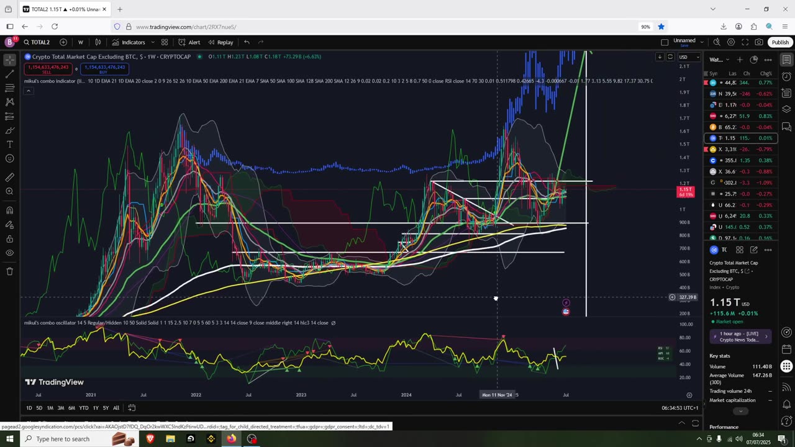Bookmark page with the star icon
This screenshot has height=447, width=795.
(x=661, y=27)
